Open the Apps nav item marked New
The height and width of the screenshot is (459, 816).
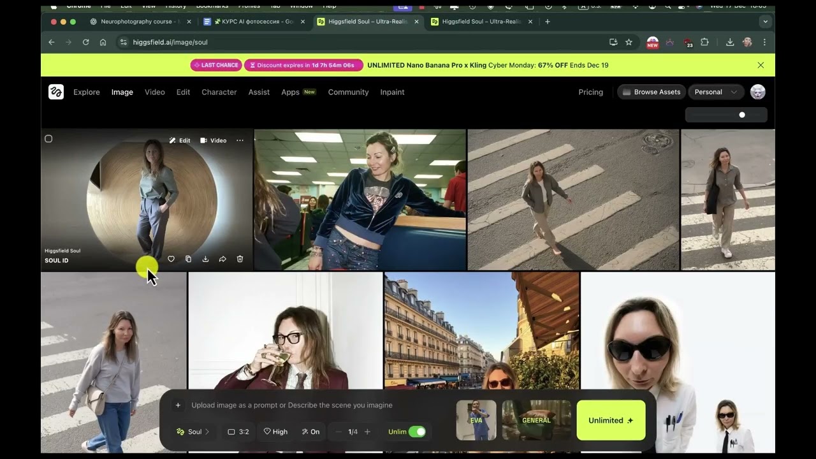click(x=298, y=92)
